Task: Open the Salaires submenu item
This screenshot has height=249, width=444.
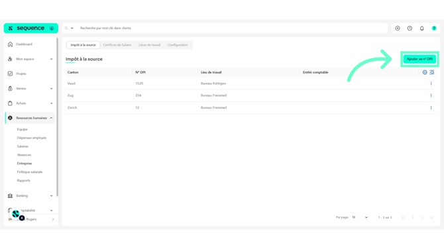Action: click(23, 146)
